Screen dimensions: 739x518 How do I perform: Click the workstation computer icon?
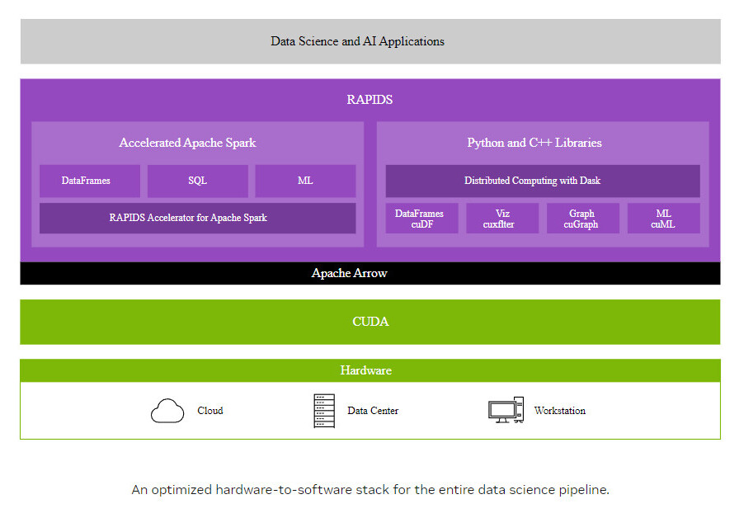tap(506, 410)
